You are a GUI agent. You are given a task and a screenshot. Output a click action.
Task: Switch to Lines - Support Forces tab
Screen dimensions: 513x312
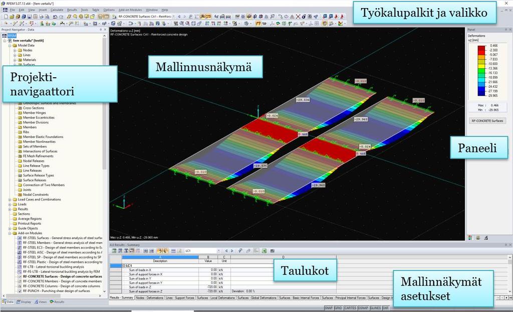(x=180, y=298)
